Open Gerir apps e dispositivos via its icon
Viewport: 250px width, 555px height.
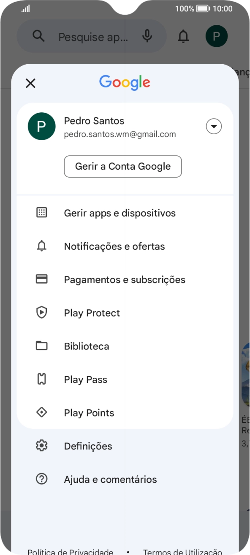click(x=41, y=213)
